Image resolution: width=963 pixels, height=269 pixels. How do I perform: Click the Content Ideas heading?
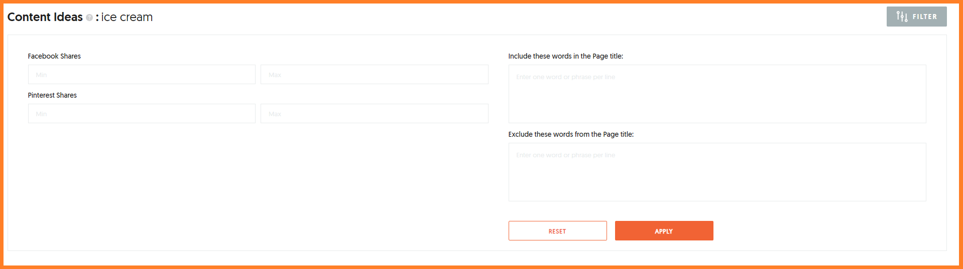(x=45, y=17)
